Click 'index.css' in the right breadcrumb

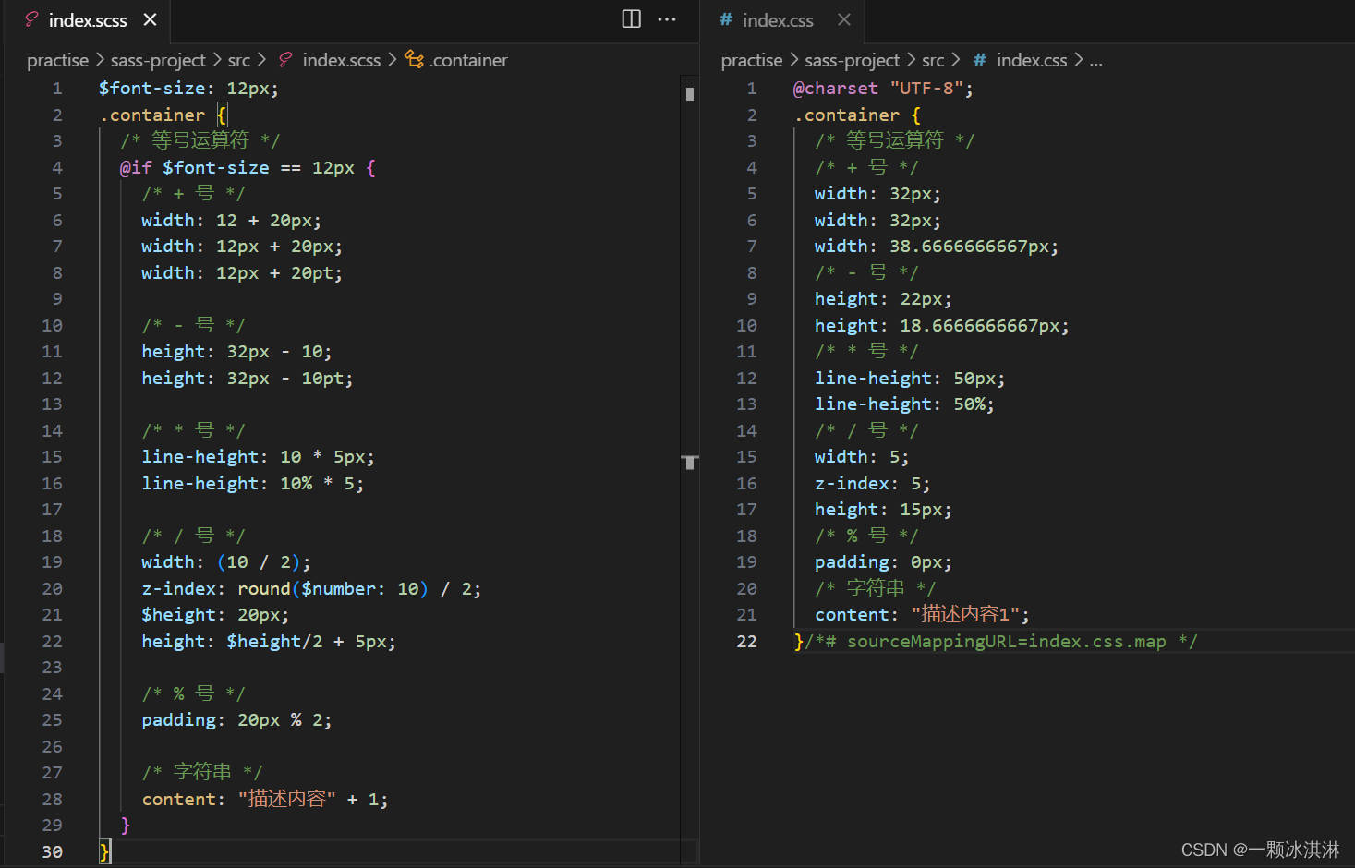(1032, 60)
